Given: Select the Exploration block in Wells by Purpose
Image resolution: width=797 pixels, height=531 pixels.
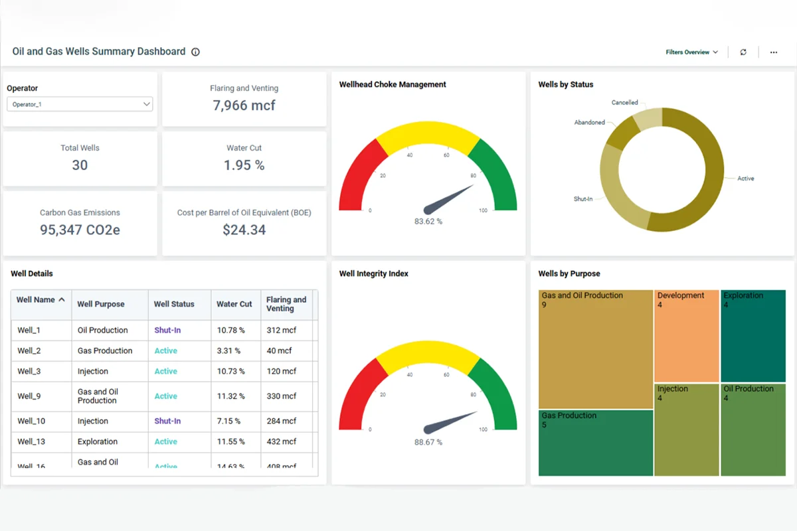Looking at the screenshot, I should tap(753, 335).
